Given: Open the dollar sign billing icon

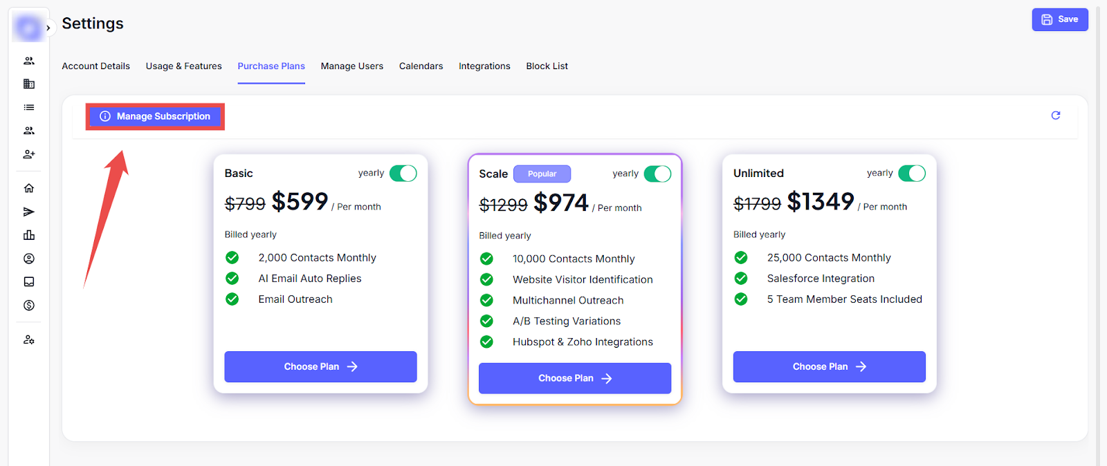Looking at the screenshot, I should click(x=29, y=306).
